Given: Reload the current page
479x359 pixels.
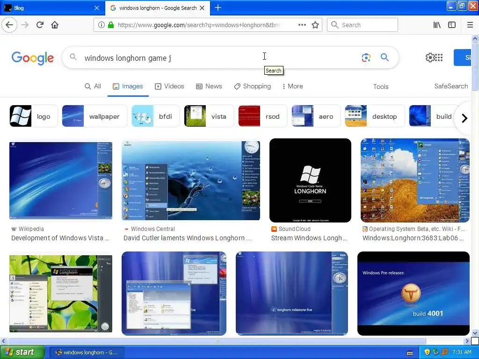Looking at the screenshot, I should pyautogui.click(x=40, y=25).
